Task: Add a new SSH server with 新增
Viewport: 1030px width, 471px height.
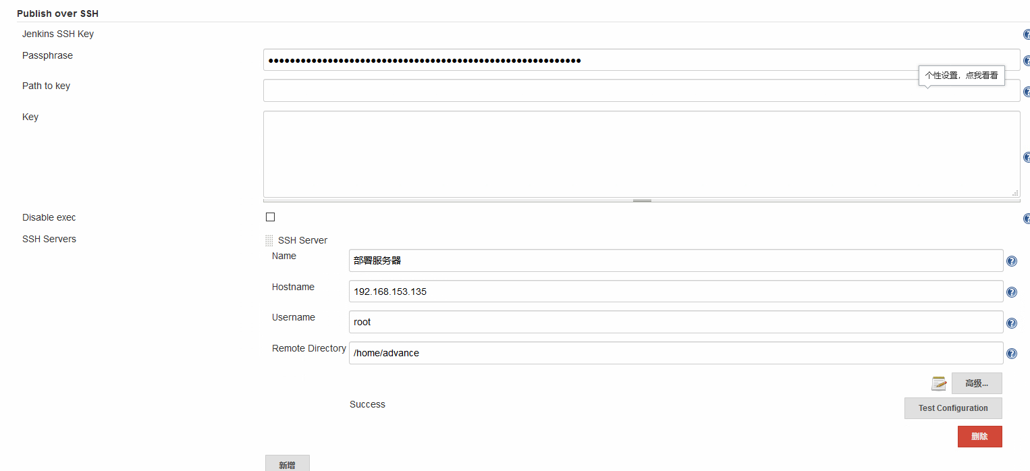Action: [288, 464]
